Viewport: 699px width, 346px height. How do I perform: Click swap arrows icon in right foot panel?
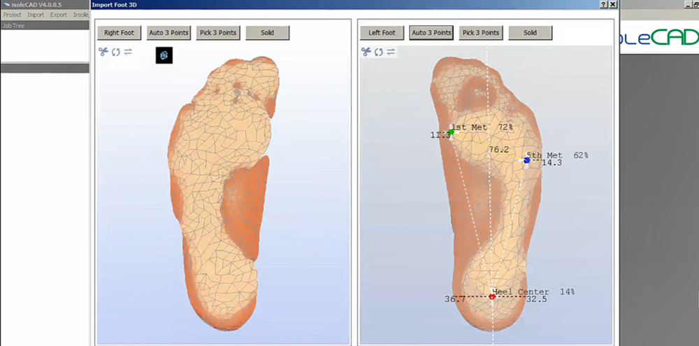click(x=128, y=52)
